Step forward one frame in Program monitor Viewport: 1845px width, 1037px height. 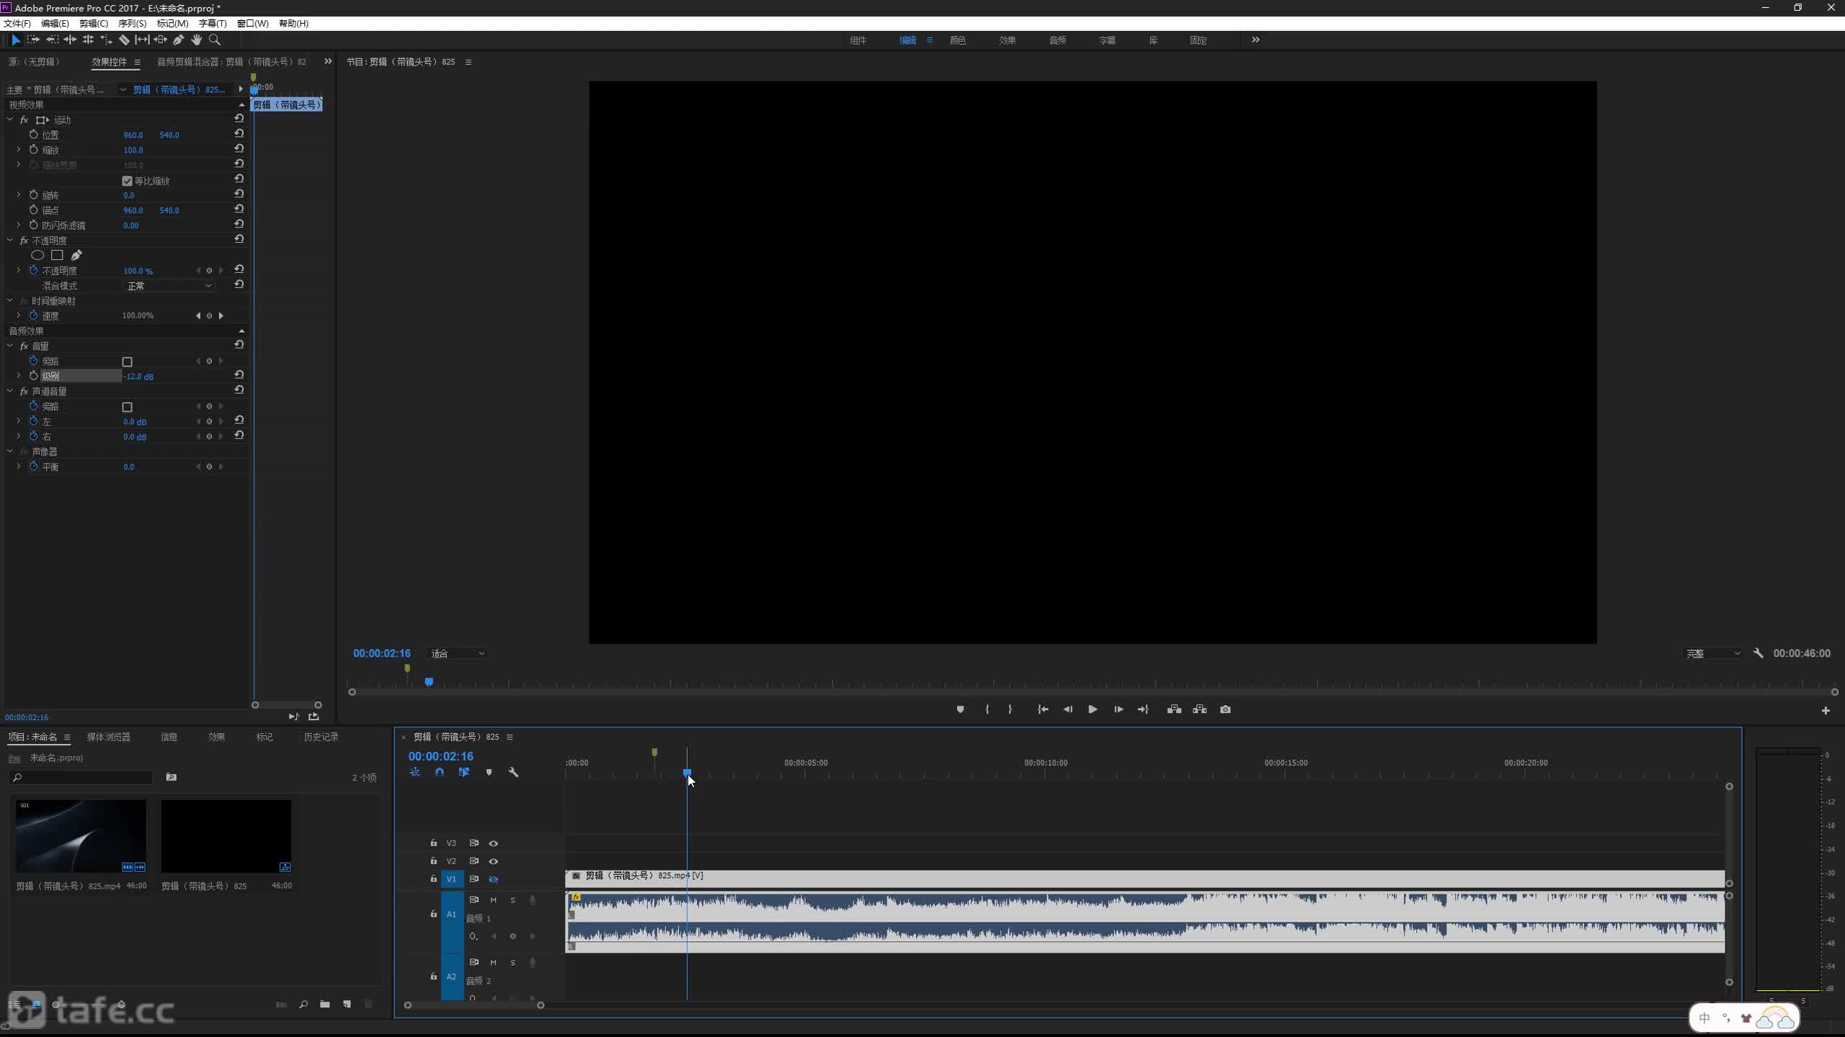(1119, 709)
